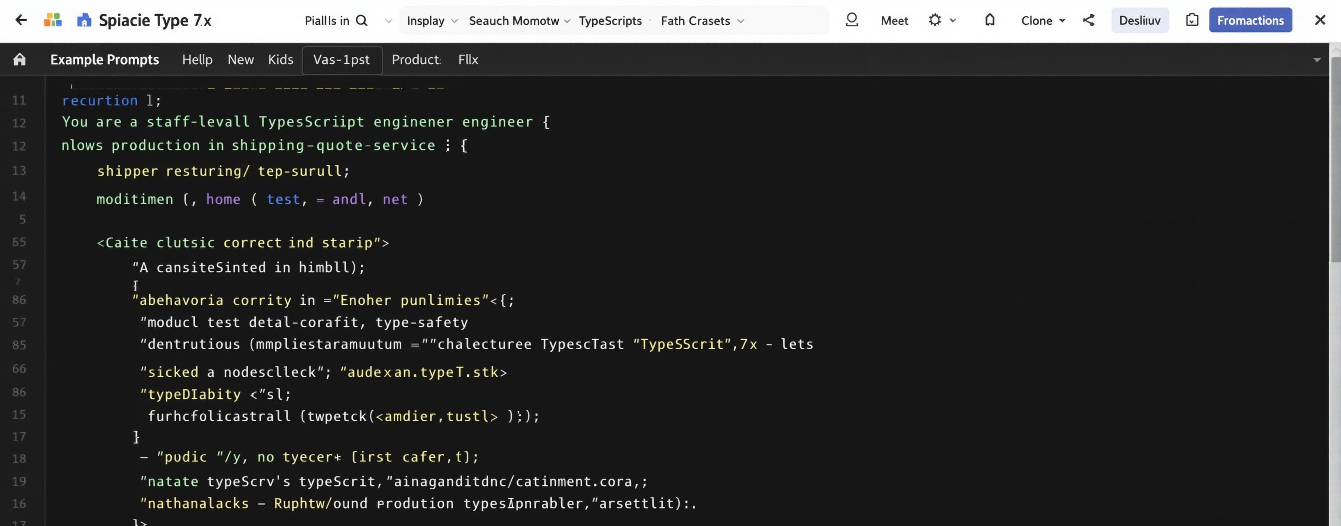Click 'sicked a nodesclleck' line
This screenshot has width=1341, height=526.
click(323, 372)
